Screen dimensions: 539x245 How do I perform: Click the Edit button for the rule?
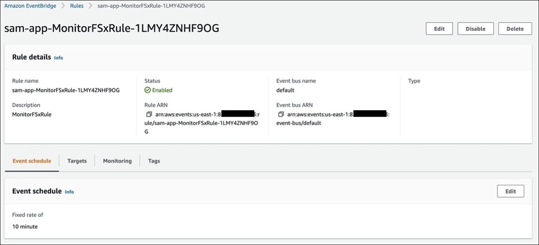point(439,29)
